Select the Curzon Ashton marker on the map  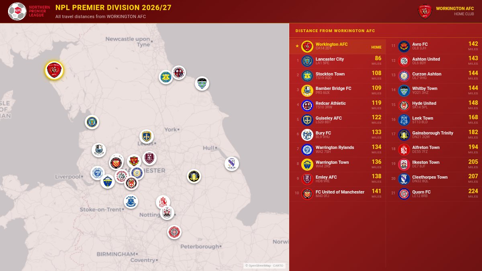137,173
